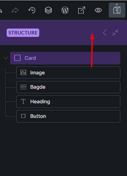Click the eye preview icon

coord(98,10)
